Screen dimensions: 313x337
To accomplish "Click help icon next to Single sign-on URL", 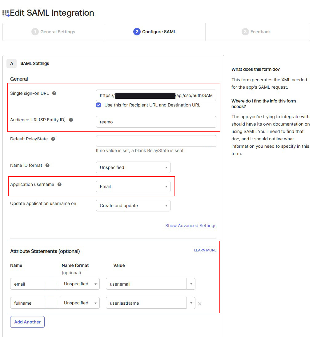I will pos(54,93).
